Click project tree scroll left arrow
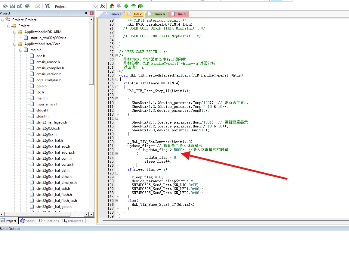Viewport: 349px width, 279px height. (2, 215)
